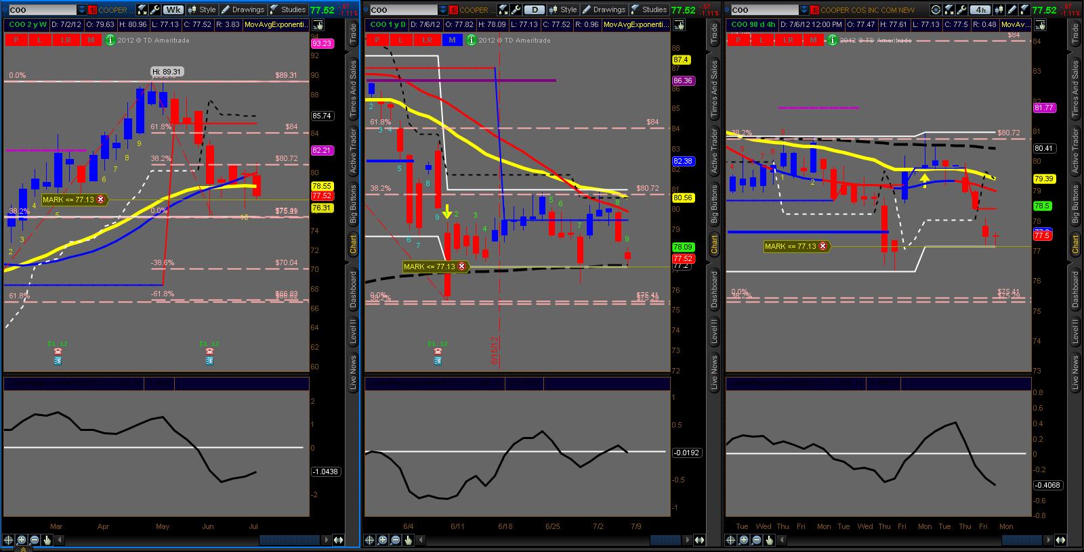Open the 4h timeframe selector

(980, 10)
